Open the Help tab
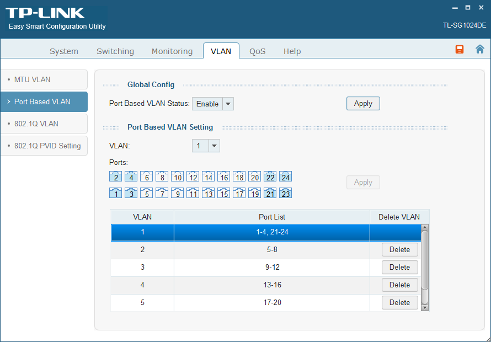The height and width of the screenshot is (342, 491). [x=292, y=51]
